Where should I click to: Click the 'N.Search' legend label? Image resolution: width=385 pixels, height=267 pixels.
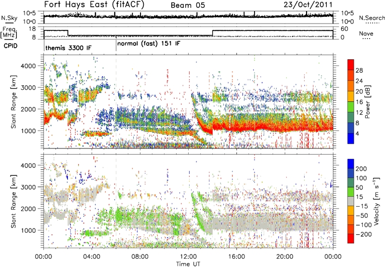pyautogui.click(x=372, y=18)
